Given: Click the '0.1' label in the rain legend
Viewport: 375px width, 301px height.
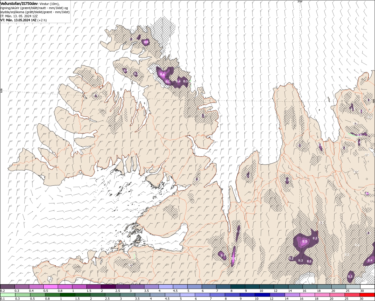Looking at the screenshot, I should coord(2,299).
